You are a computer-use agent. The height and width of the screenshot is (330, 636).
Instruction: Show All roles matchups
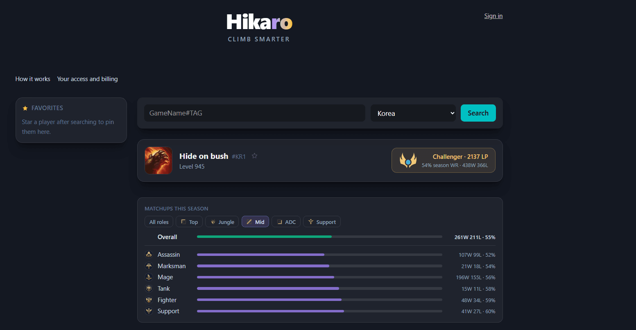tap(159, 222)
